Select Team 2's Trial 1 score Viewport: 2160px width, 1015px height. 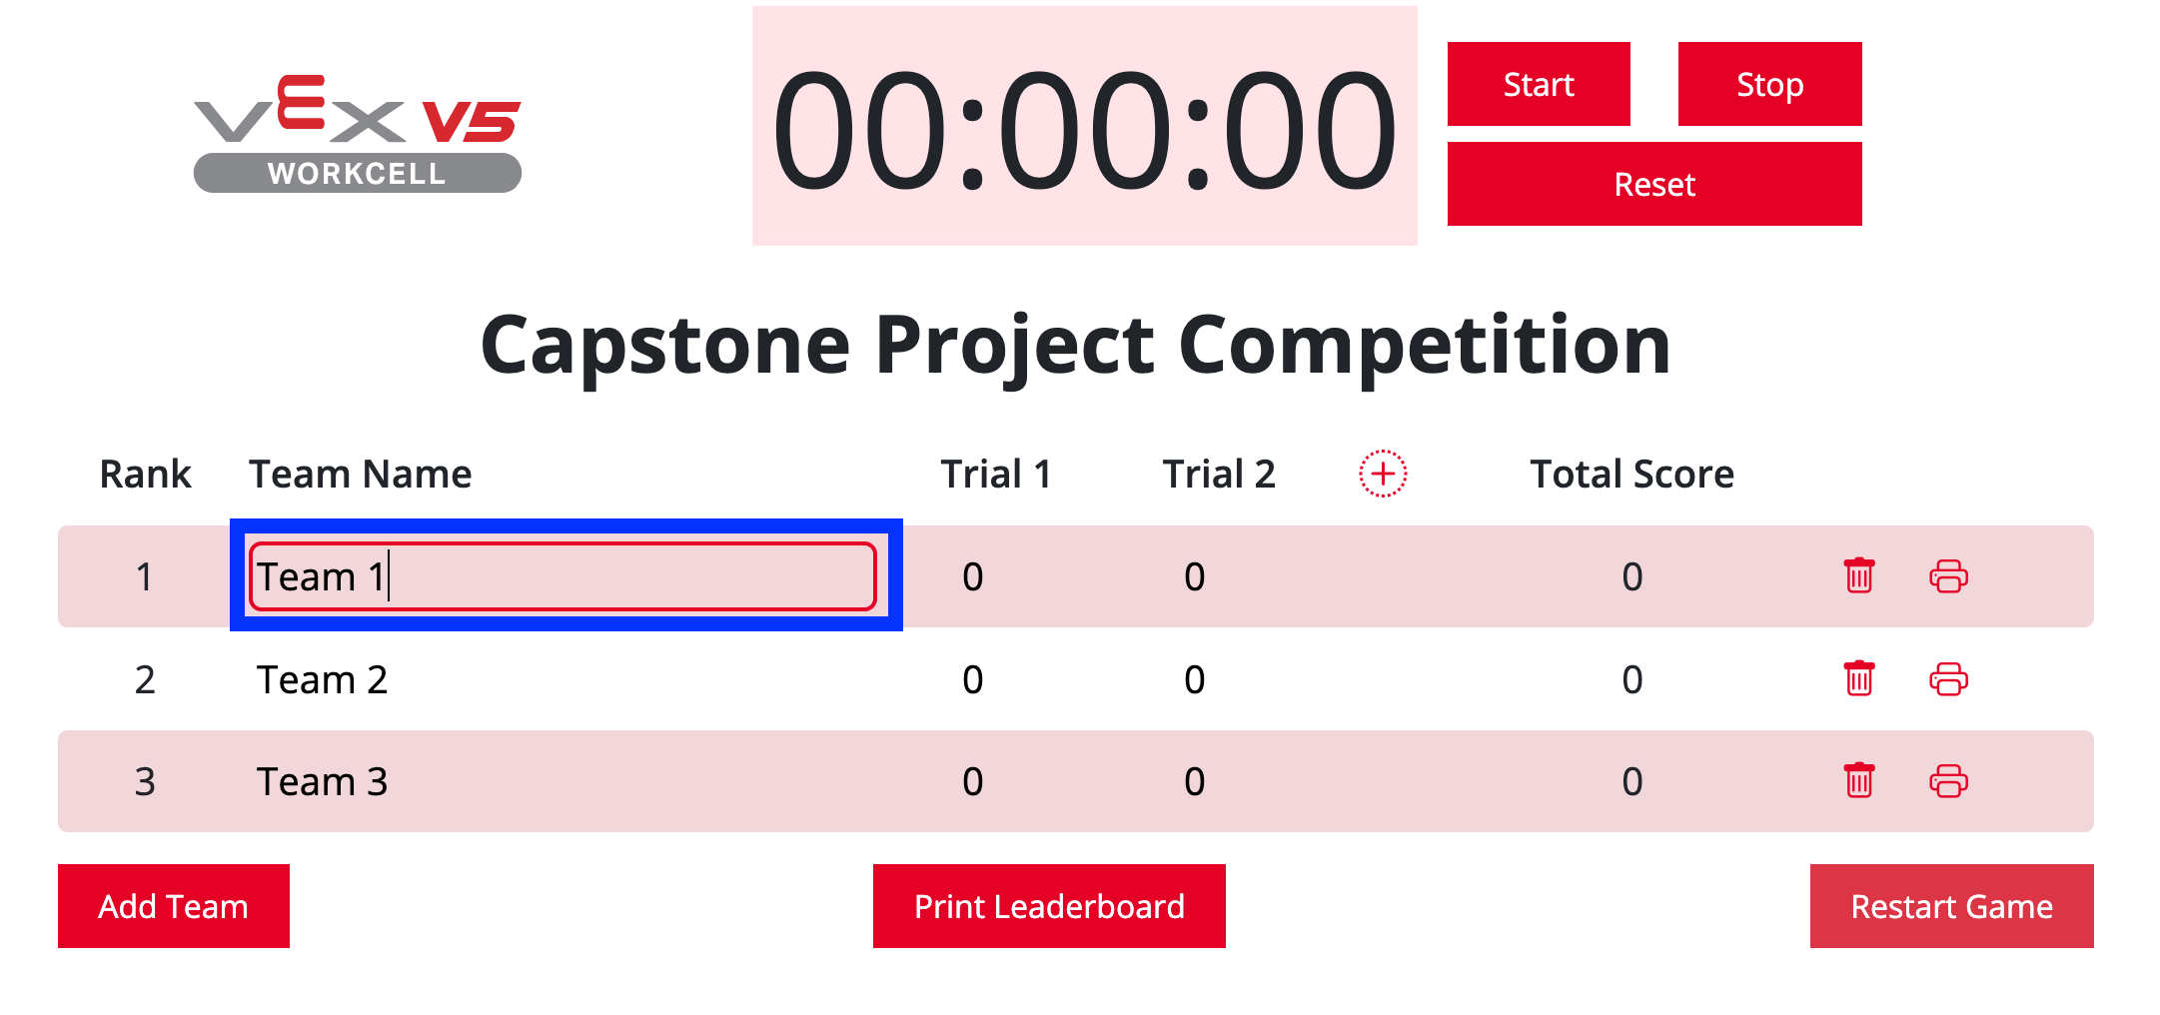(971, 679)
